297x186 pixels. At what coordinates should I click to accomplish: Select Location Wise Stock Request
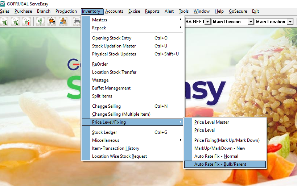point(133,156)
